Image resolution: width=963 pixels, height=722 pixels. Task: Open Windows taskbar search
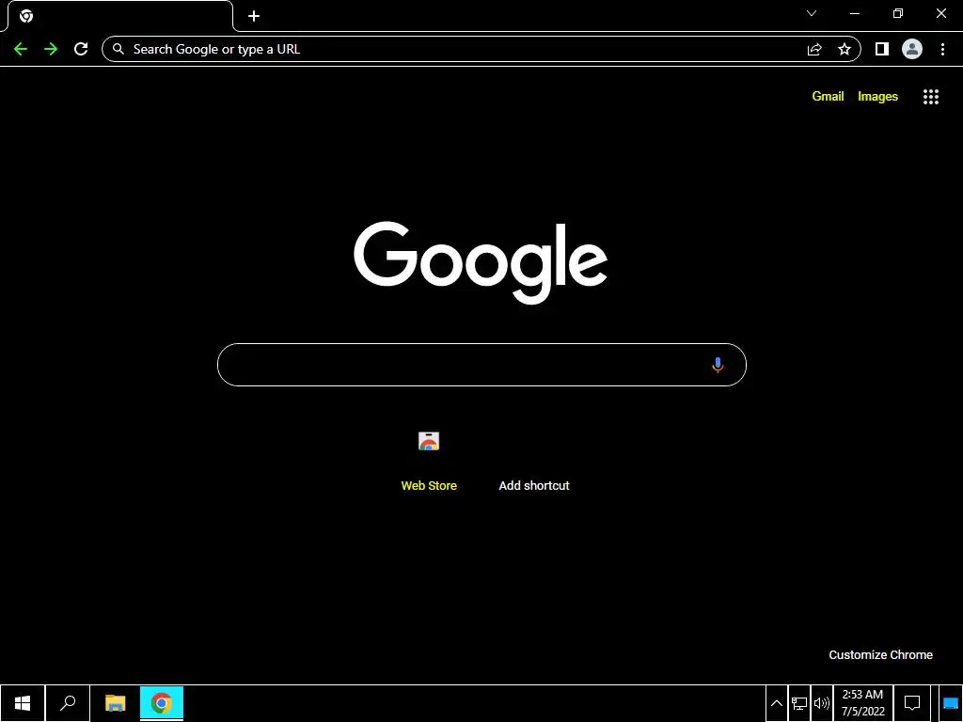tap(68, 703)
